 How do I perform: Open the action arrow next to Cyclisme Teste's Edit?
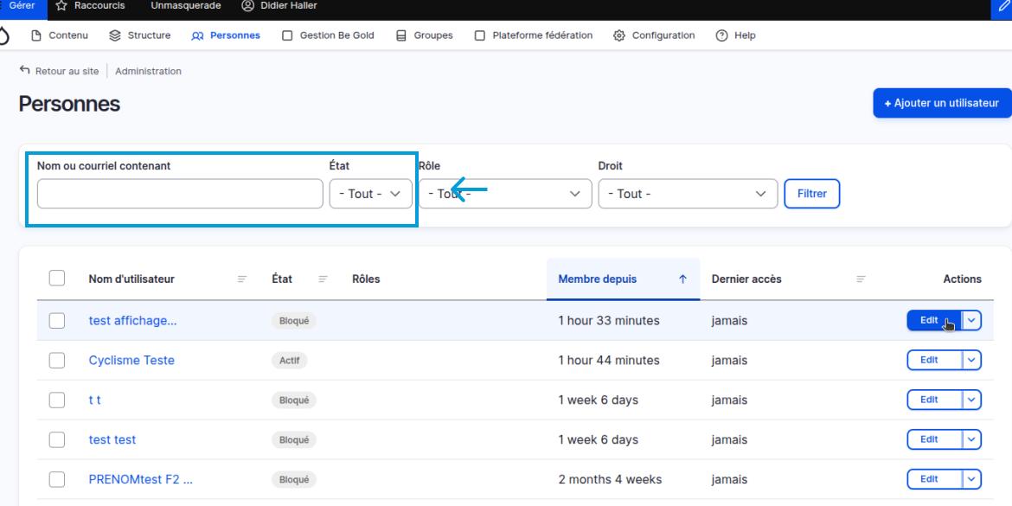[x=971, y=360]
